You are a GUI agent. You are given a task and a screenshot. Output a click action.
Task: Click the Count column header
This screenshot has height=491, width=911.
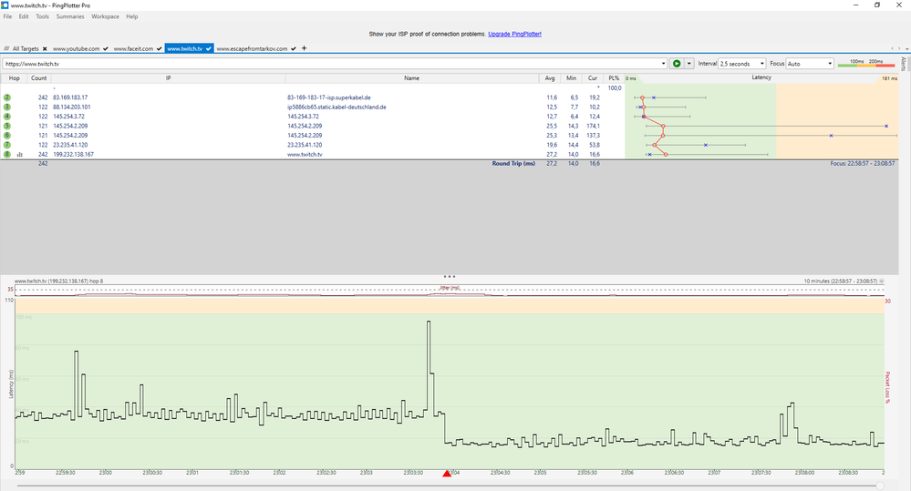(39, 77)
